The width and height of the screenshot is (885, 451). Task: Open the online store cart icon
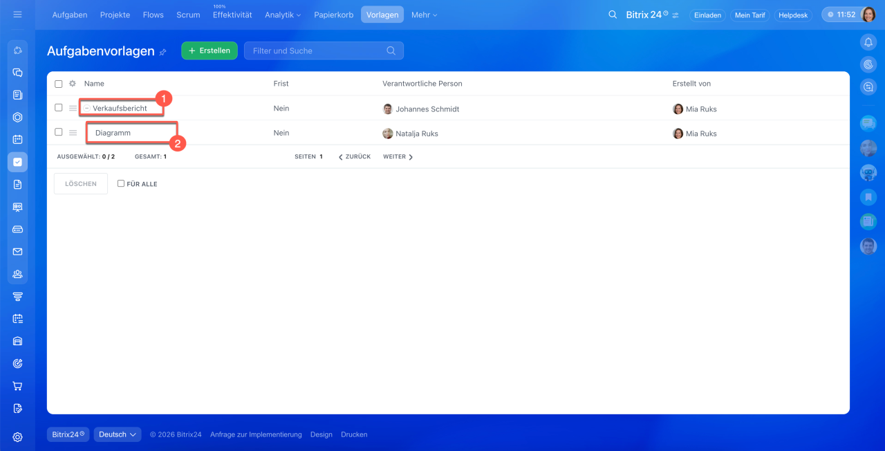18,386
